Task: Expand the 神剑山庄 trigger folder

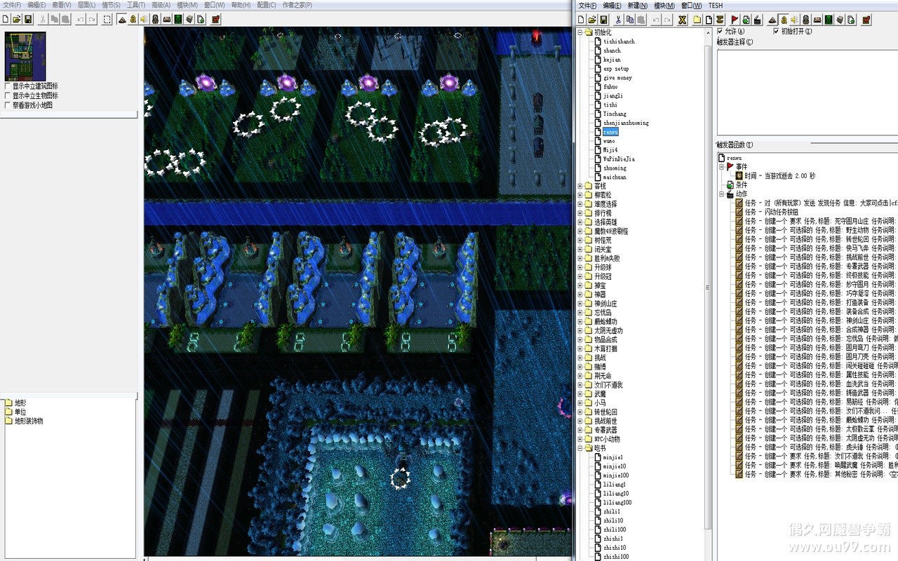Action: (x=580, y=304)
